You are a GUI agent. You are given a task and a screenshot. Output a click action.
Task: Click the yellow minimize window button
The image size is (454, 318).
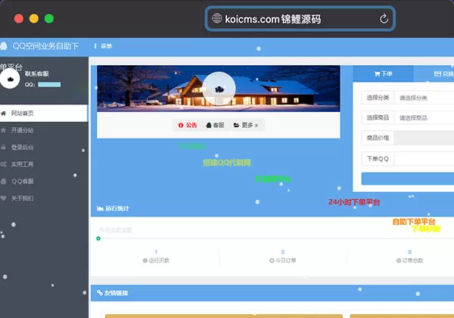coord(34,18)
